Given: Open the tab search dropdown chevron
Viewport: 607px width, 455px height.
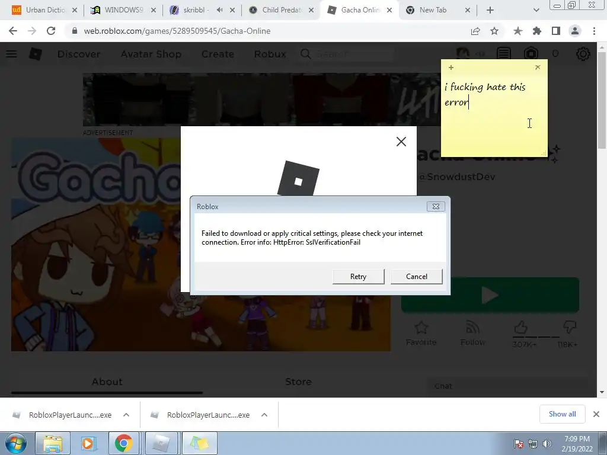Looking at the screenshot, I should [536, 11].
